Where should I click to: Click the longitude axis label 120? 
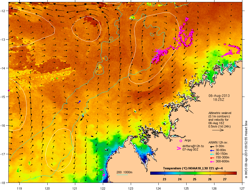47,188
